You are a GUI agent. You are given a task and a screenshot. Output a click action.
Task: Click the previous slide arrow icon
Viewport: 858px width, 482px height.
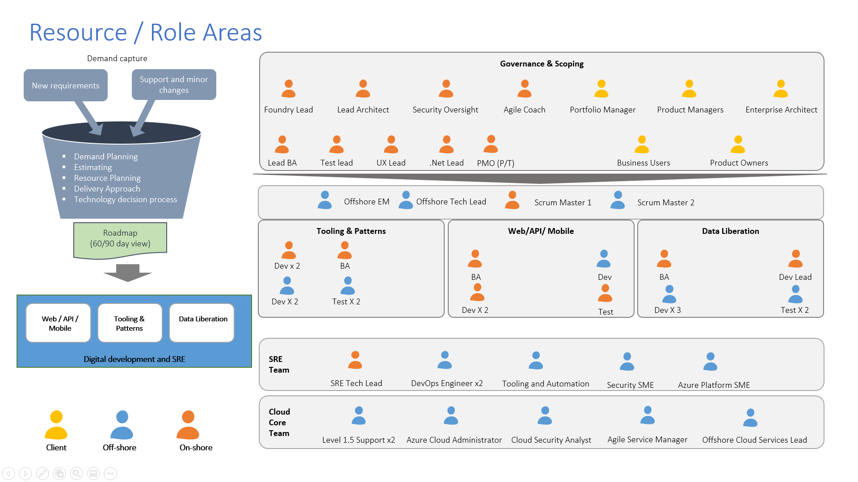[8, 474]
